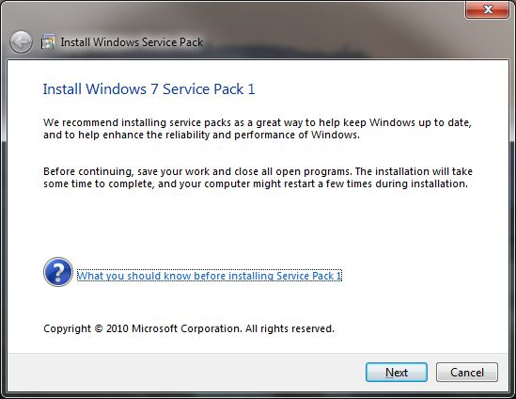Screen dimensions: 516x399
Task: Click the 'Install Windows 7 Service Pack 1' heading
Action: pos(149,89)
